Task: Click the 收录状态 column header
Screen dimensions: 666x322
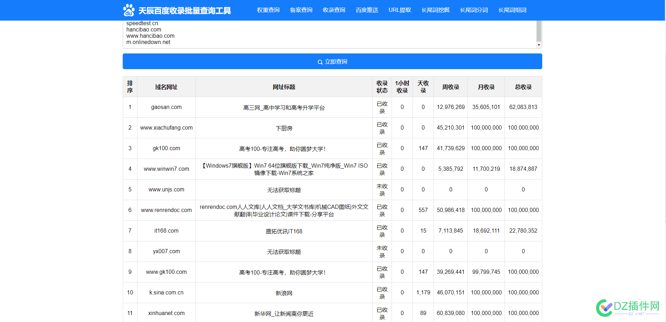Action: tap(382, 87)
